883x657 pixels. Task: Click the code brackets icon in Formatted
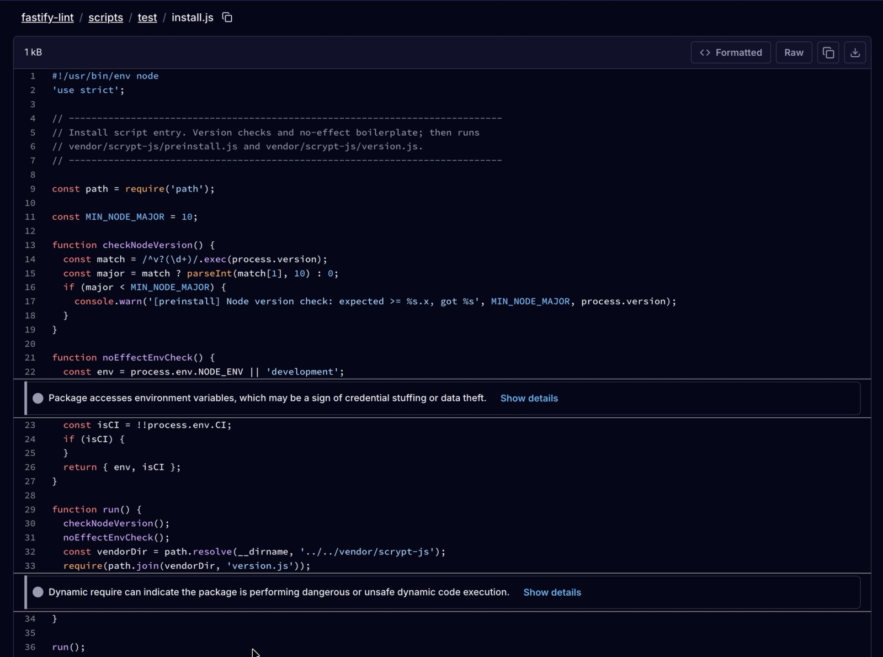(705, 52)
